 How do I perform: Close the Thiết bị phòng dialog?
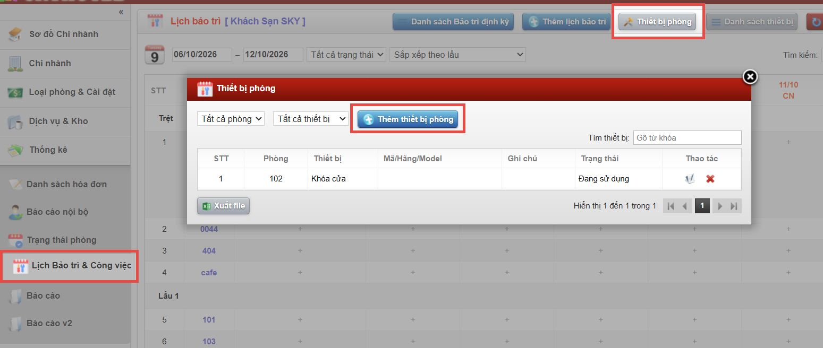[750, 77]
